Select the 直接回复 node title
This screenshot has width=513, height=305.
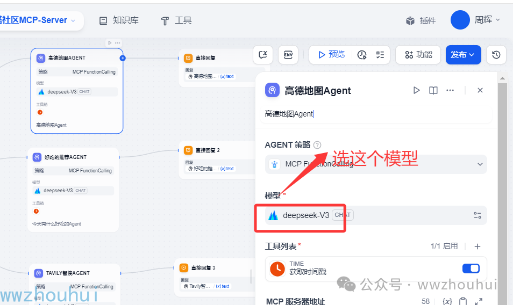point(205,58)
